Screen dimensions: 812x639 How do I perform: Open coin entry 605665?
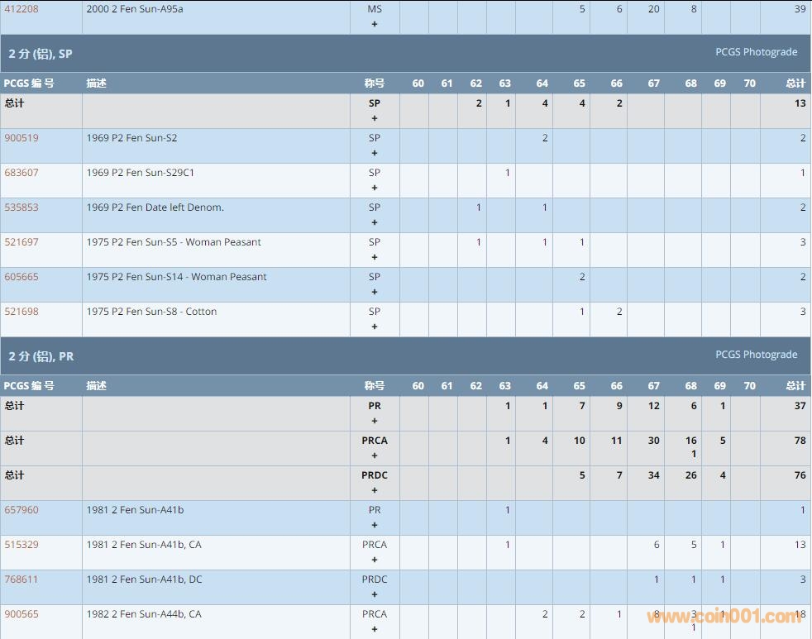point(21,277)
